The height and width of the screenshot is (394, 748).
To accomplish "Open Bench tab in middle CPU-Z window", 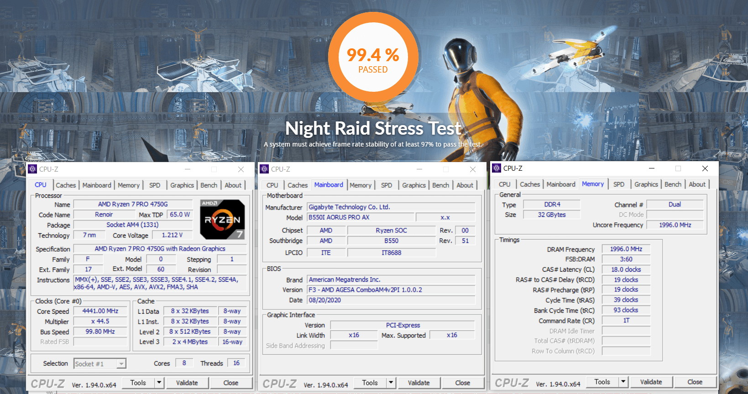I will click(x=440, y=185).
